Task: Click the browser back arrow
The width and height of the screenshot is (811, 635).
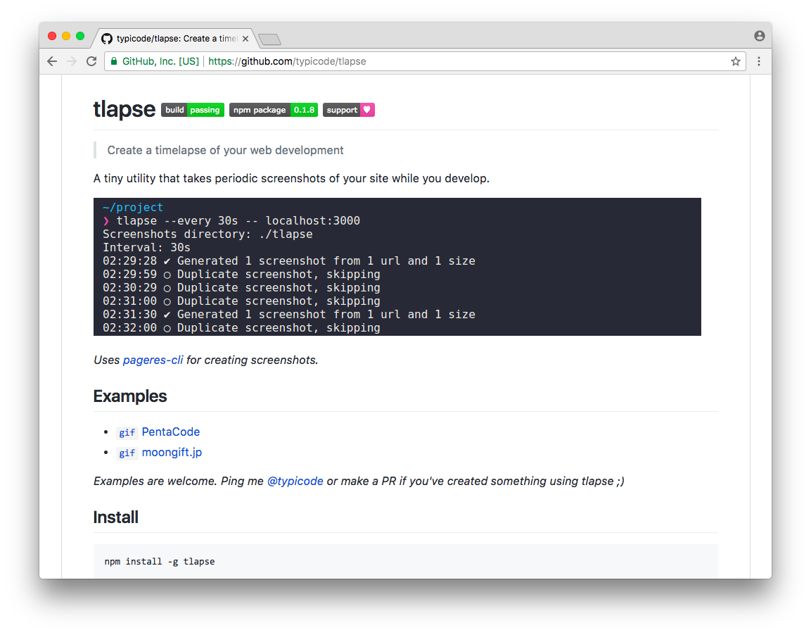Action: tap(52, 61)
